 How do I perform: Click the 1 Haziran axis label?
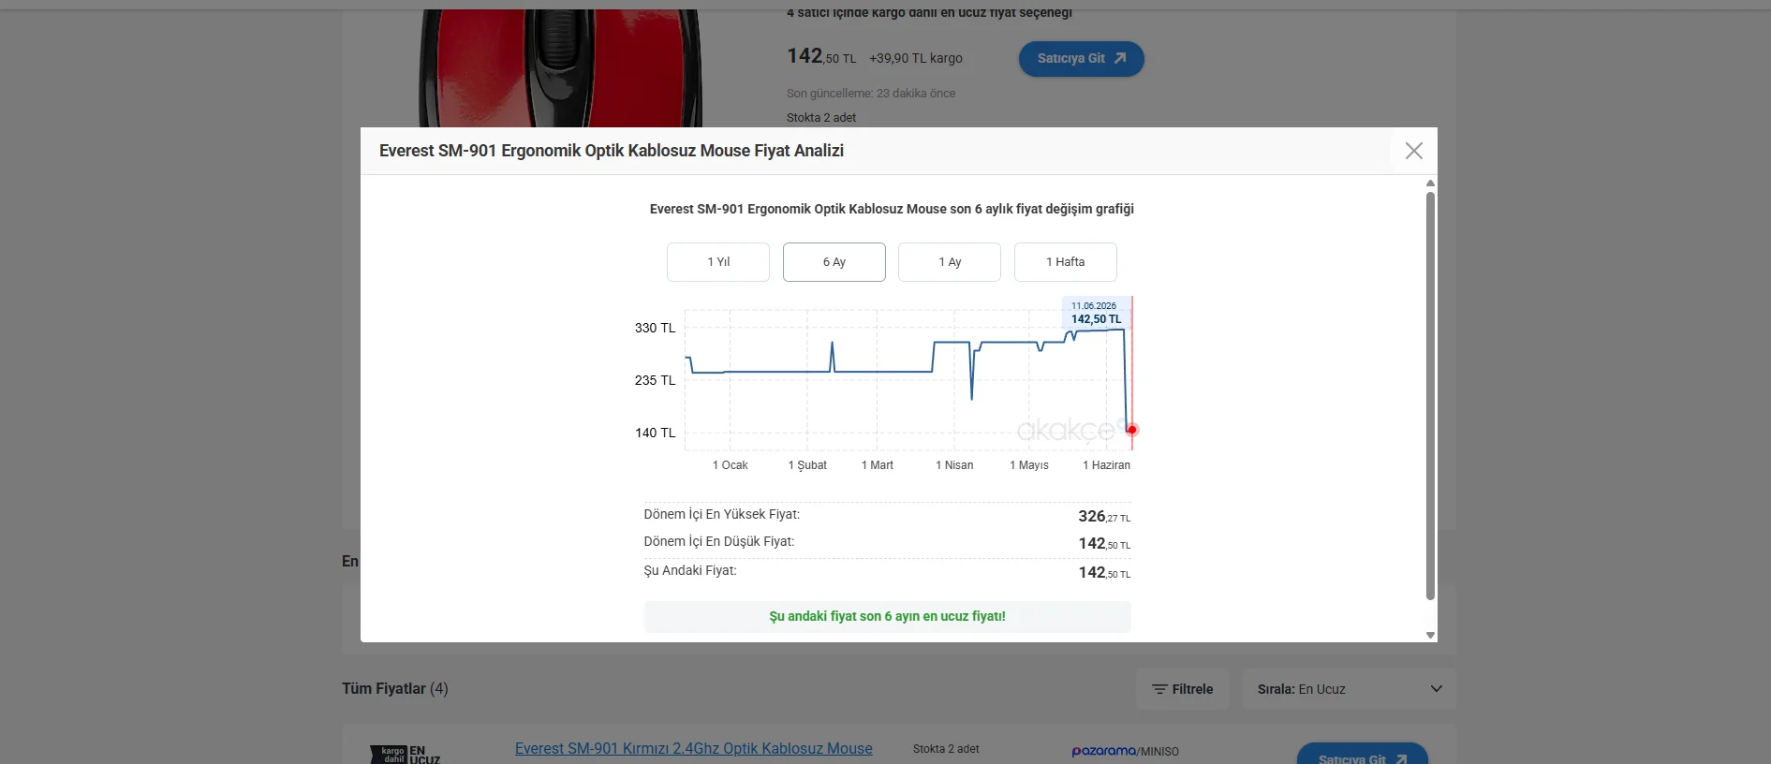(x=1107, y=465)
